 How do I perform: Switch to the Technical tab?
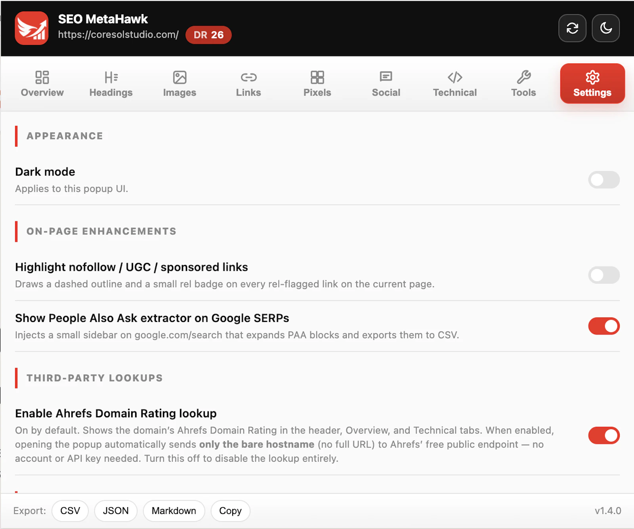455,84
